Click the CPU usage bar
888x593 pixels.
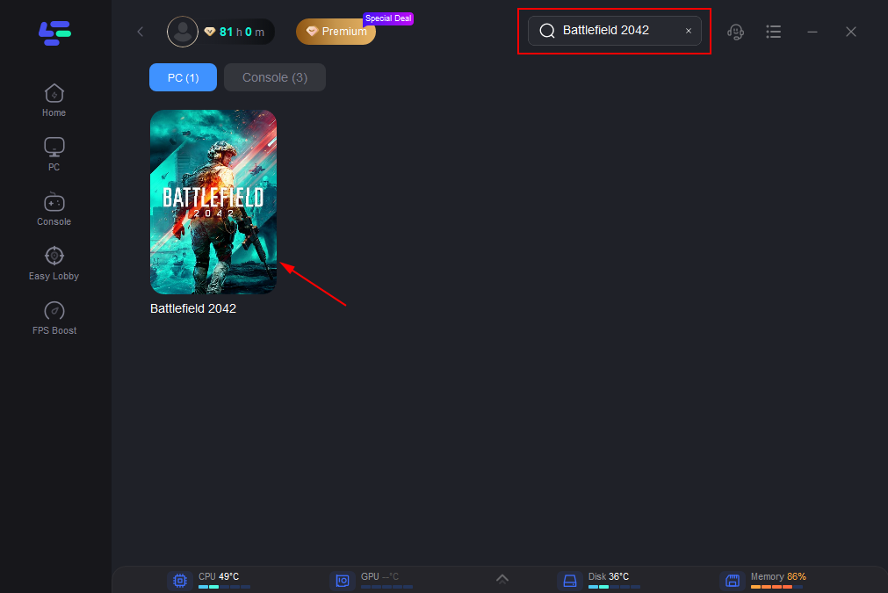[224, 587]
